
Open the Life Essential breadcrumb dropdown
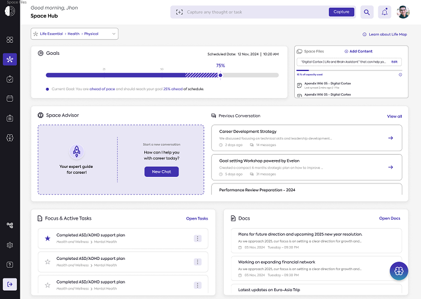click(x=114, y=34)
